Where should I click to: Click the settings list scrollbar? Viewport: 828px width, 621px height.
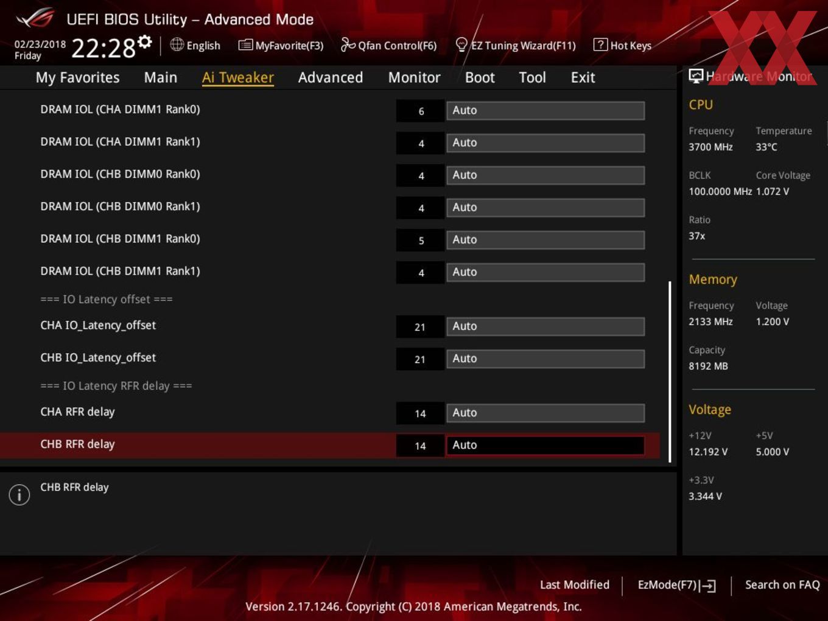670,371
